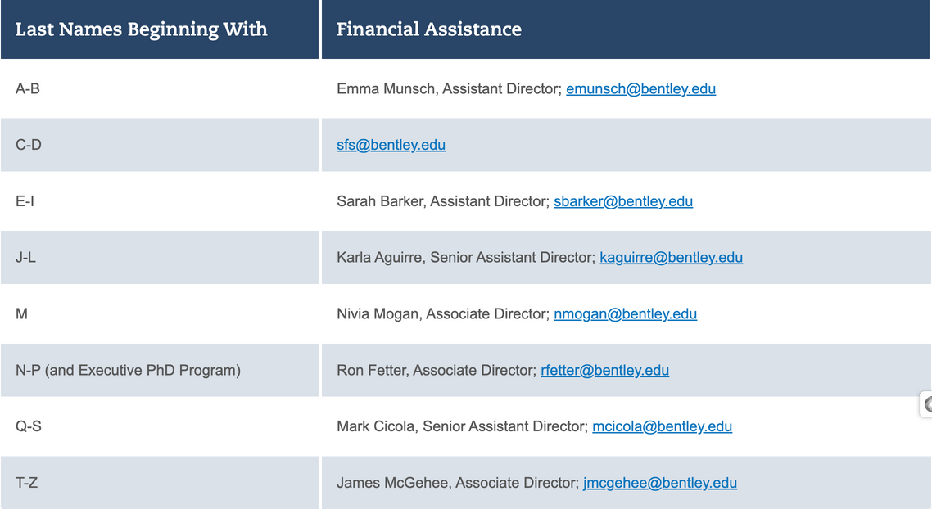932x509 pixels.
Task: Click the "J-L" last name cell
Action: point(25,258)
